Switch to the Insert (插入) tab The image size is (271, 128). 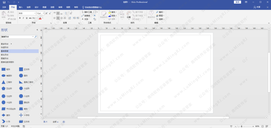point(21,7)
